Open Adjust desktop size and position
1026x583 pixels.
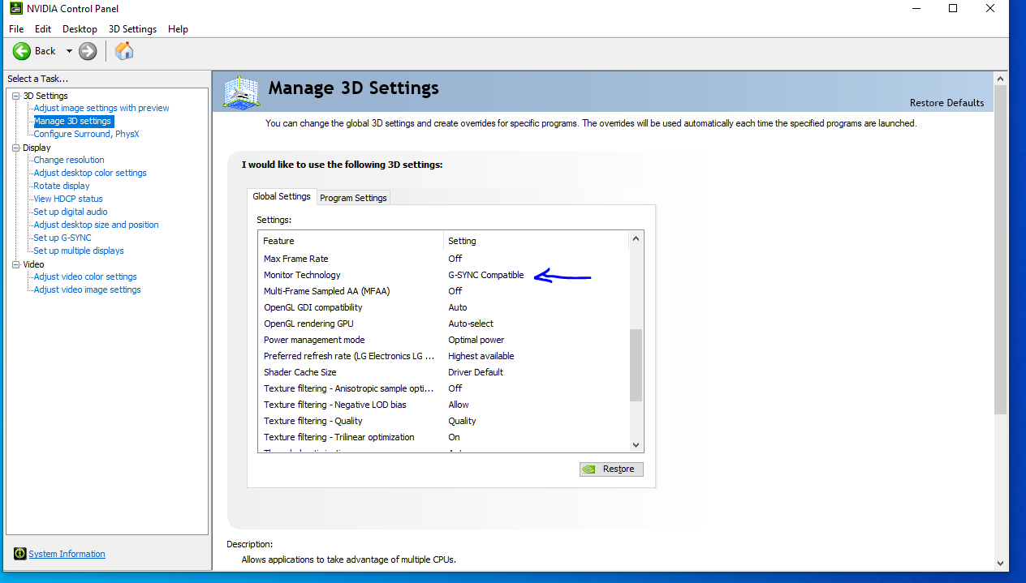coord(96,225)
